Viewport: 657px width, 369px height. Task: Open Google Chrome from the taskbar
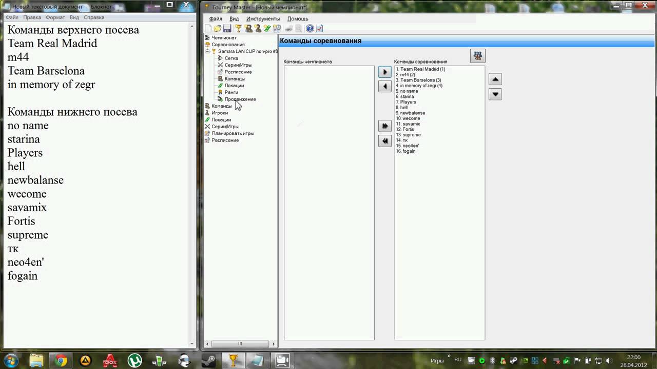click(x=61, y=361)
